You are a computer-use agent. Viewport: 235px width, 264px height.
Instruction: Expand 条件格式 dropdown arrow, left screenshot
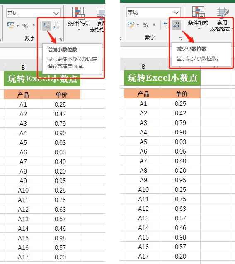click(x=79, y=30)
